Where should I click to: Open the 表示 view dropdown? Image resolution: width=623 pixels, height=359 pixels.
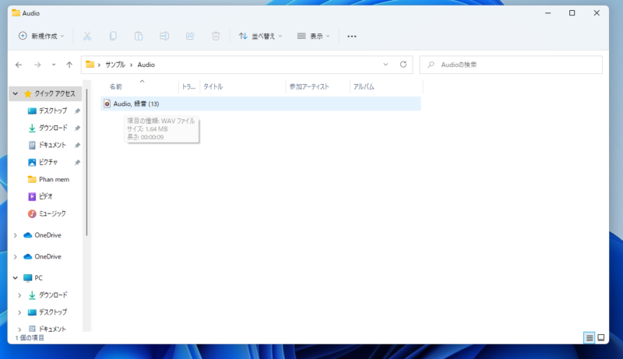(314, 36)
